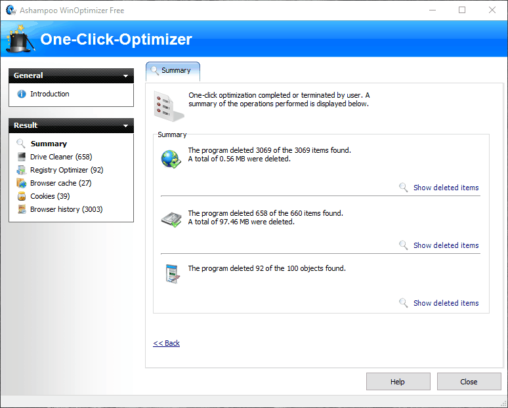
Task: Collapse the Result panel using its arrow
Action: pos(126,126)
